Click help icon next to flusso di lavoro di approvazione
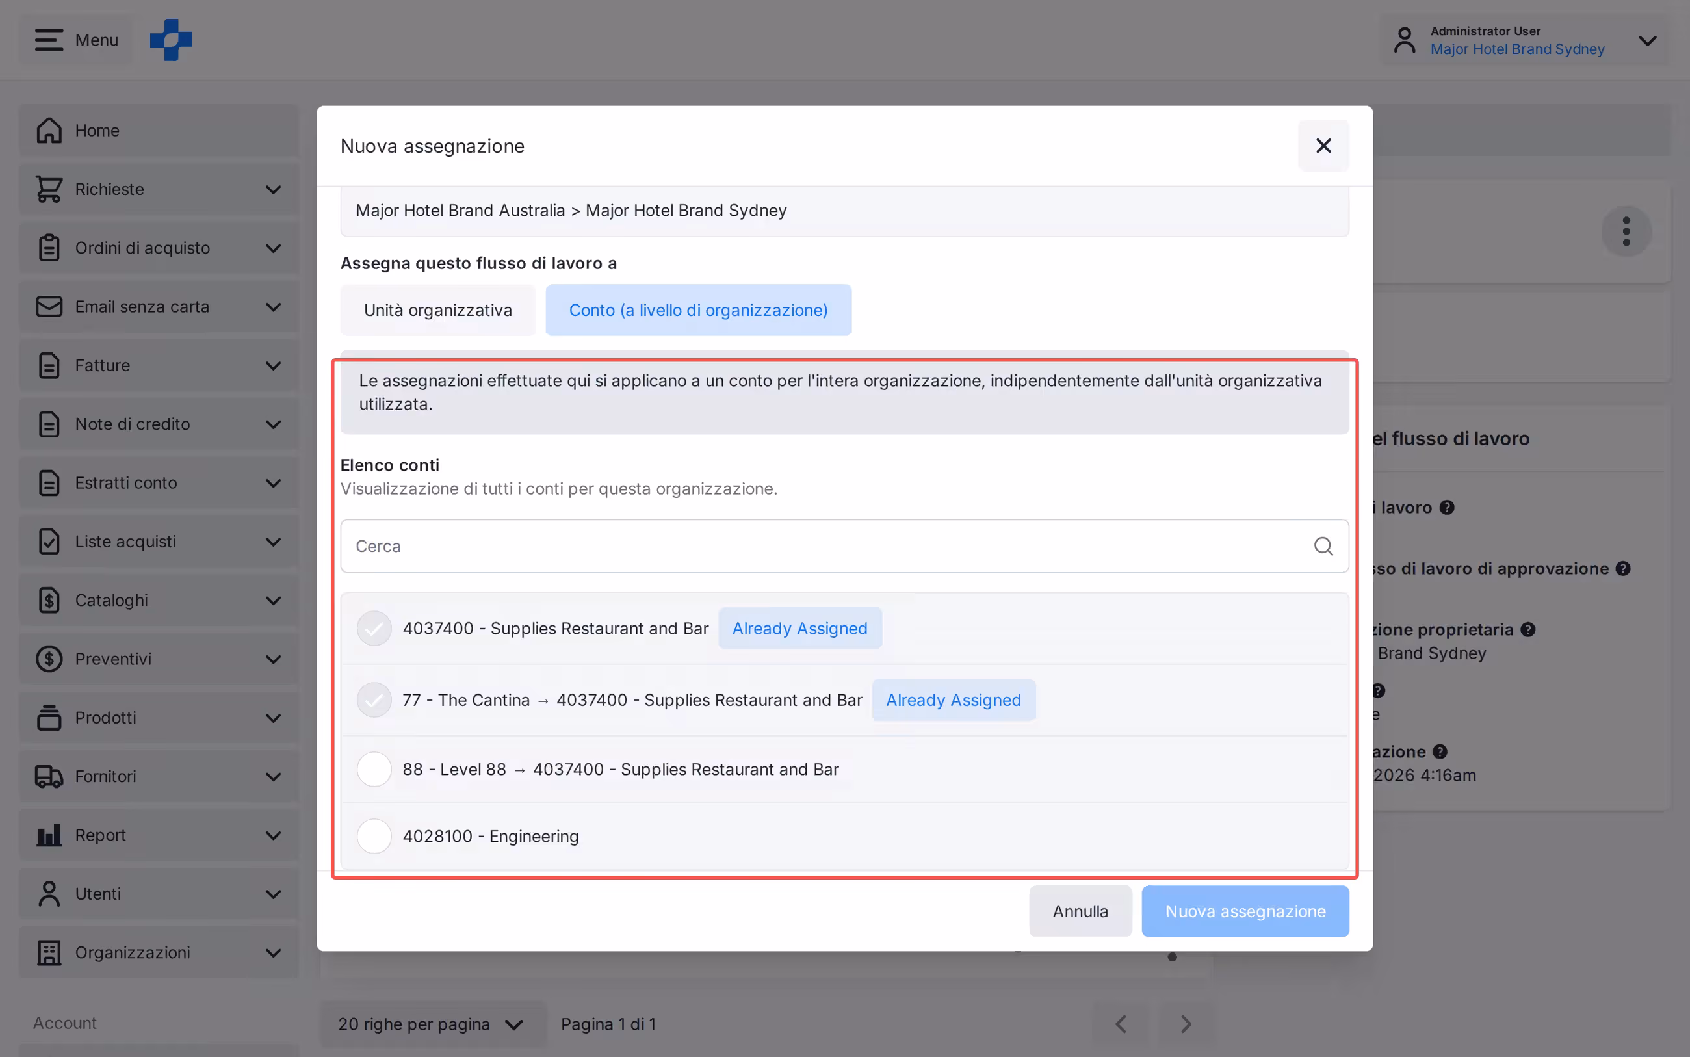The image size is (1690, 1057). pyautogui.click(x=1623, y=568)
